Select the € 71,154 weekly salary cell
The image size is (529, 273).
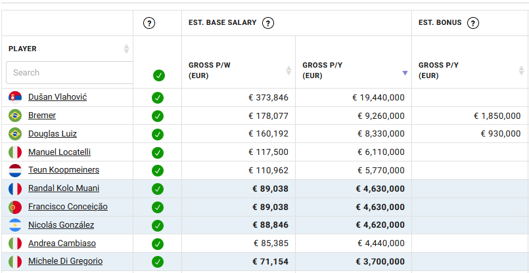(239, 262)
